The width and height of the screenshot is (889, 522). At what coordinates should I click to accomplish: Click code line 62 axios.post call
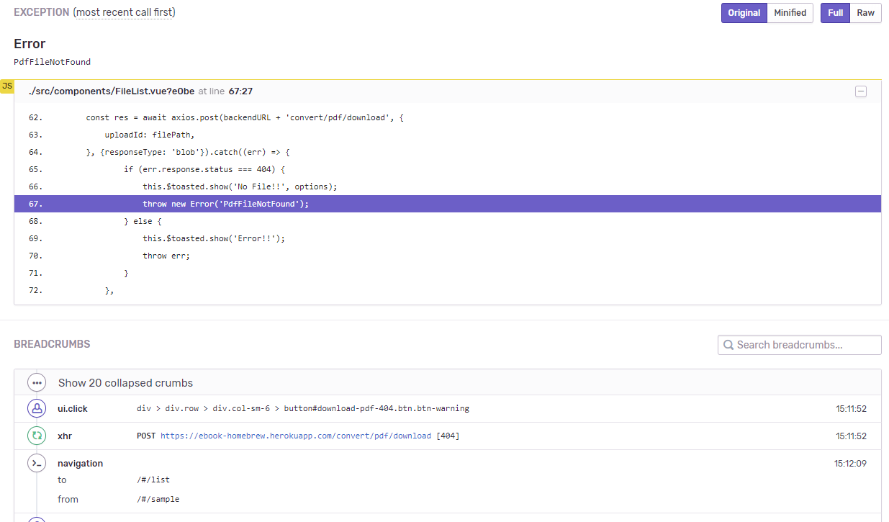point(244,117)
